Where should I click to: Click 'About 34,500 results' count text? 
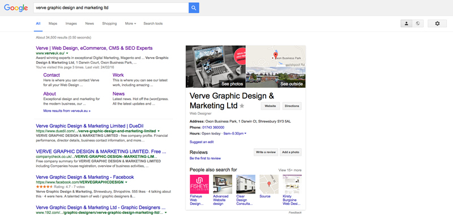[x=63, y=37]
